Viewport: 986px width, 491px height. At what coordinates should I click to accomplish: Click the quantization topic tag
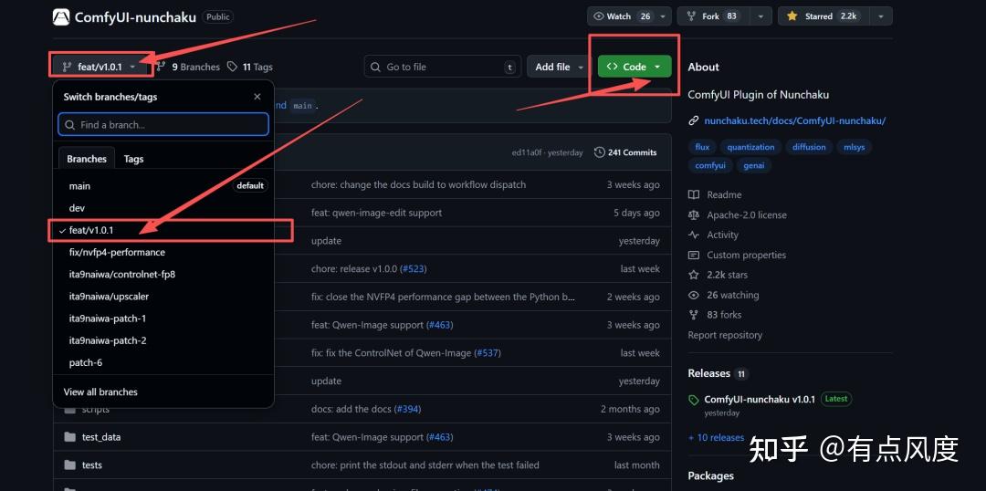(x=750, y=147)
